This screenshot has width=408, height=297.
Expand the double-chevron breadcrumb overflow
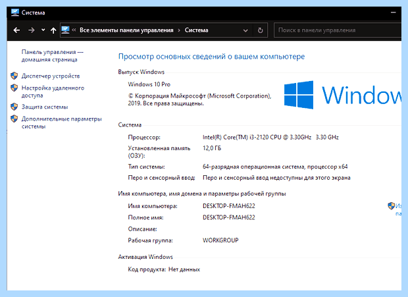74,30
